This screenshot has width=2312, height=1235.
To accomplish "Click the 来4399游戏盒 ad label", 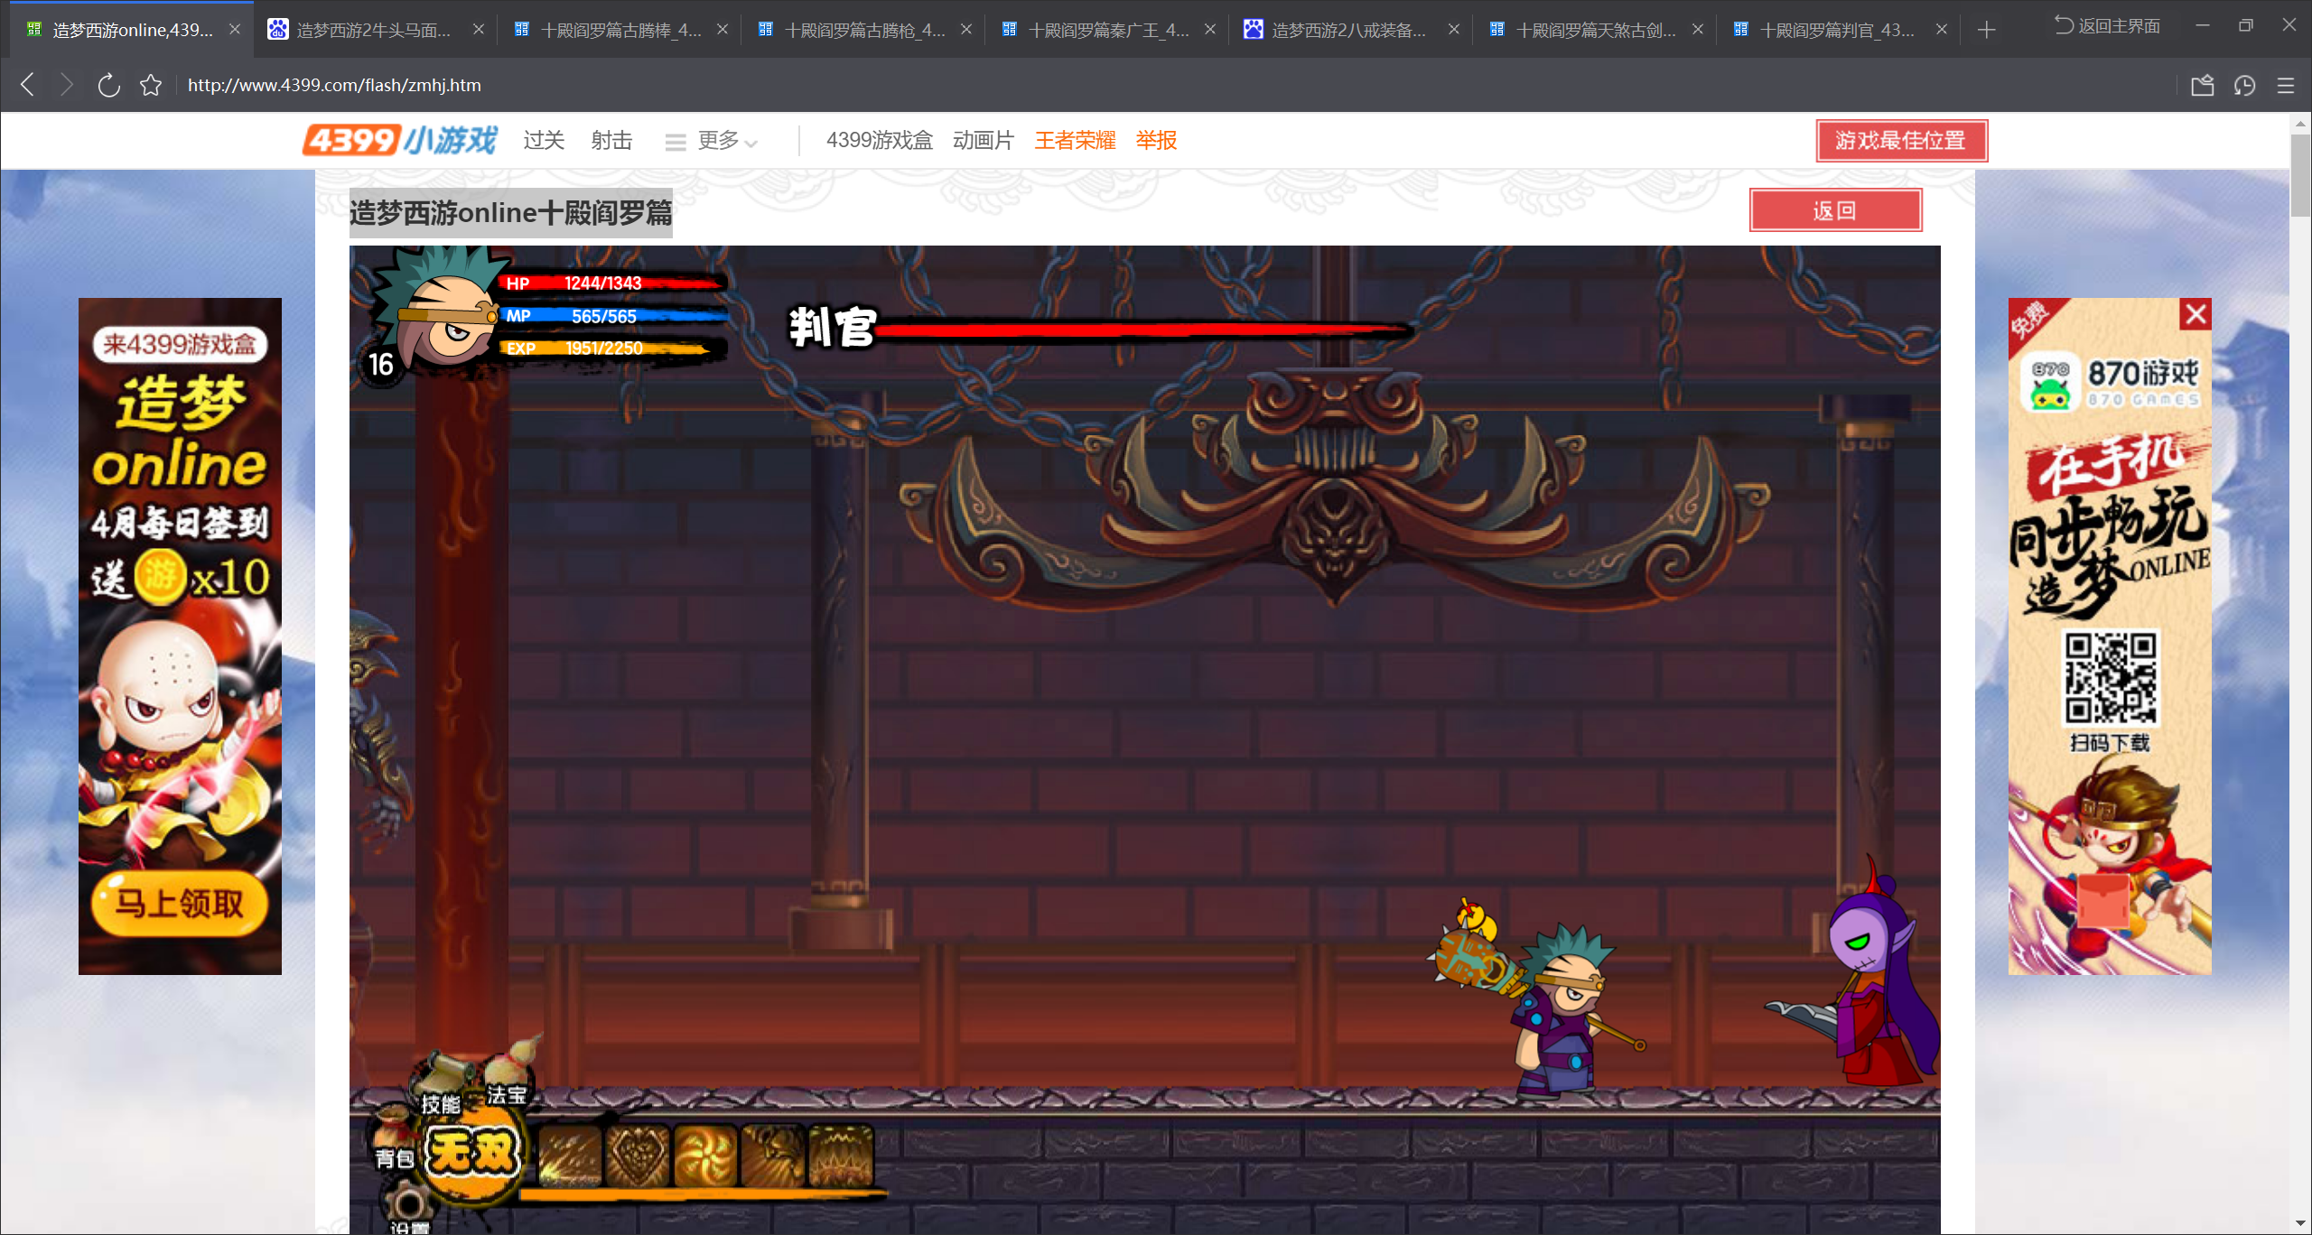I will click(x=180, y=344).
